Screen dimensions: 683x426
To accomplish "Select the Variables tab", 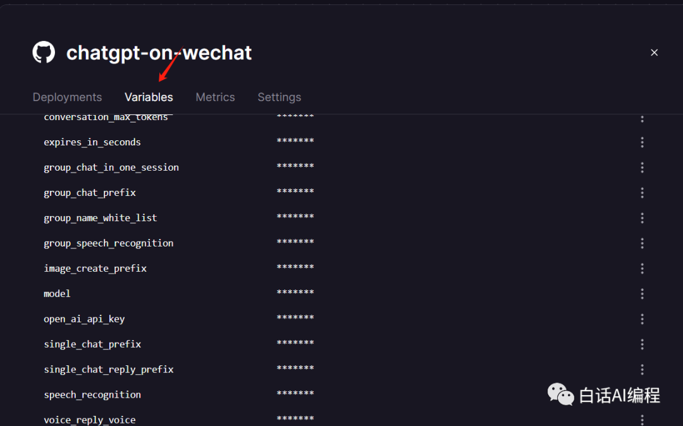I will 149,97.
